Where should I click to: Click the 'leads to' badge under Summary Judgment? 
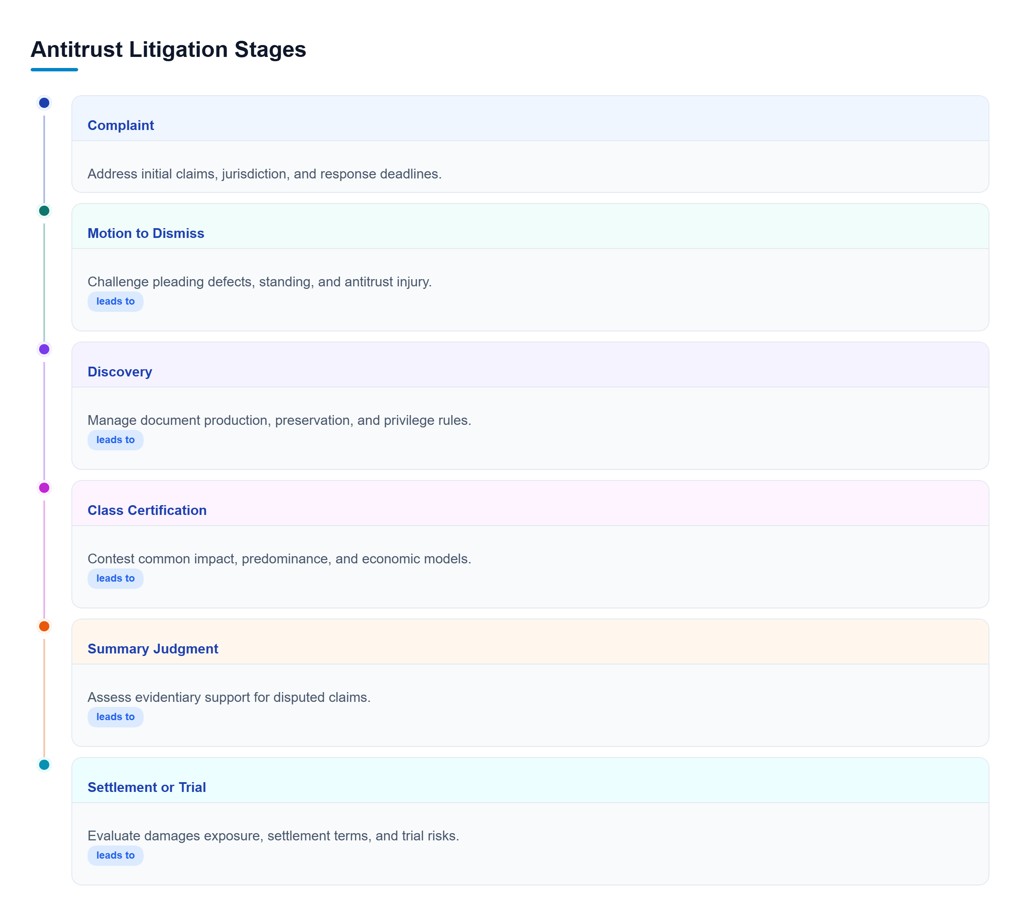(x=115, y=716)
